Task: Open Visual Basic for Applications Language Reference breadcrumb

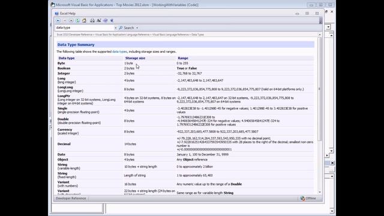Action: coord(122,35)
